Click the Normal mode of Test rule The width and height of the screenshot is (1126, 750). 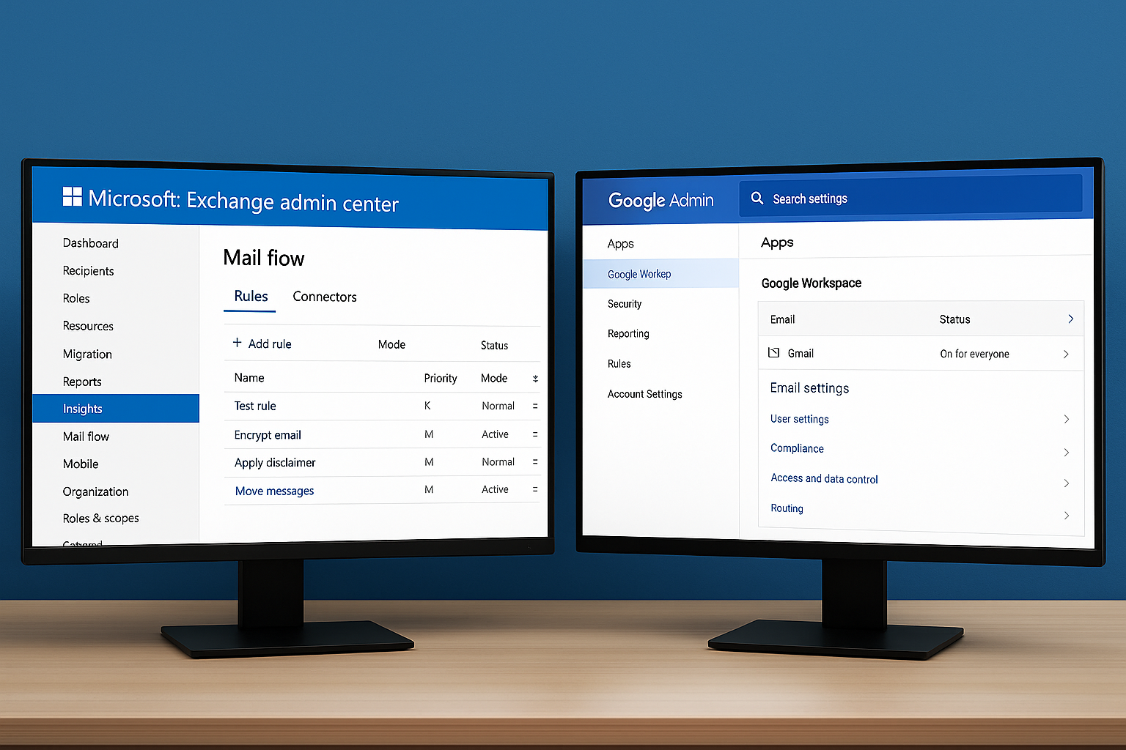tap(498, 406)
